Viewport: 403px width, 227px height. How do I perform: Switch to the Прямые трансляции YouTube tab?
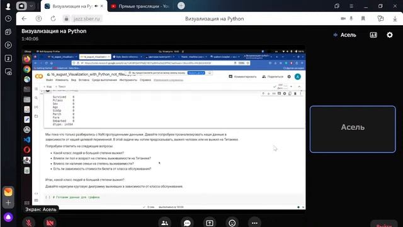click(140, 6)
